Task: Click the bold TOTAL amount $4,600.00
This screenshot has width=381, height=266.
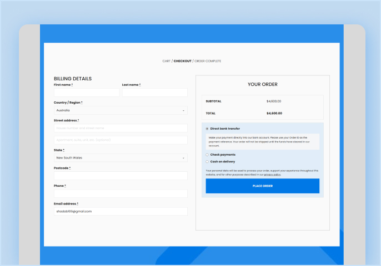Action: [x=274, y=113]
